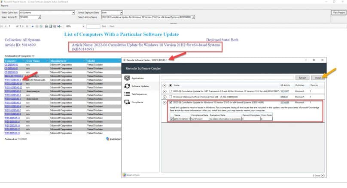Image resolution: width=347 pixels, height=188 pixels.
Task: Click the Refresh report toolbar icon
Action: point(41,26)
